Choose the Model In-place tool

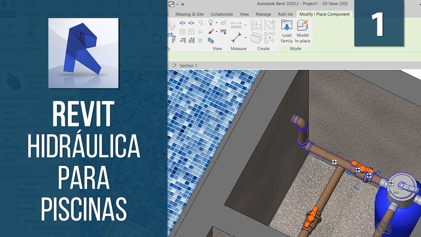[x=303, y=32]
